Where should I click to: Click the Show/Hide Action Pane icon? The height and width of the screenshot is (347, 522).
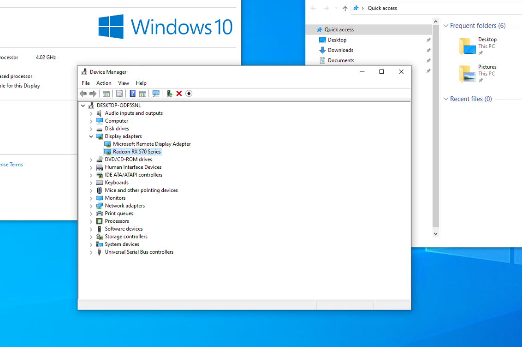coord(142,94)
